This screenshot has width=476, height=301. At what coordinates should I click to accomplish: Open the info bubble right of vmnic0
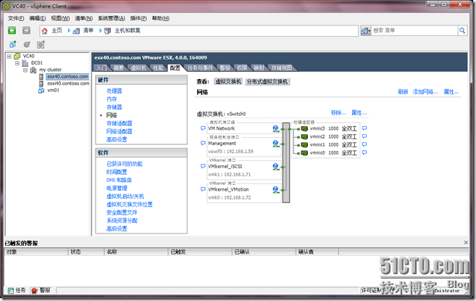(x=364, y=152)
